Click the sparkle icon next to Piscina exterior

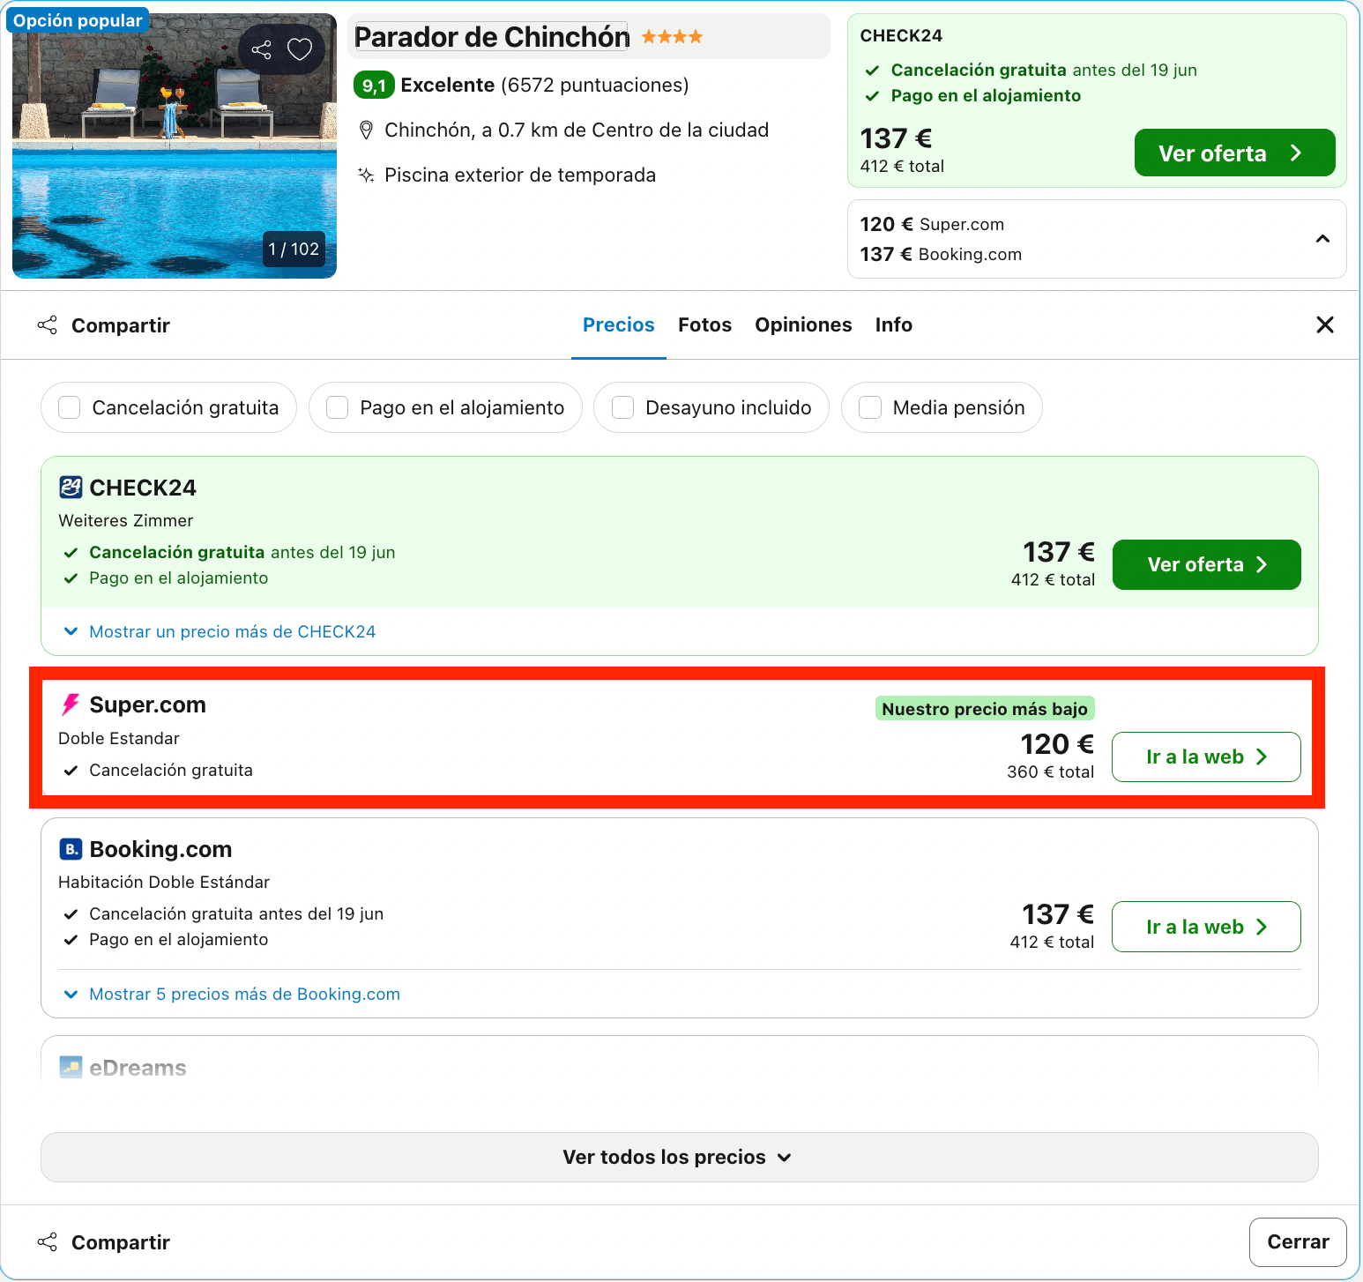coord(366,175)
